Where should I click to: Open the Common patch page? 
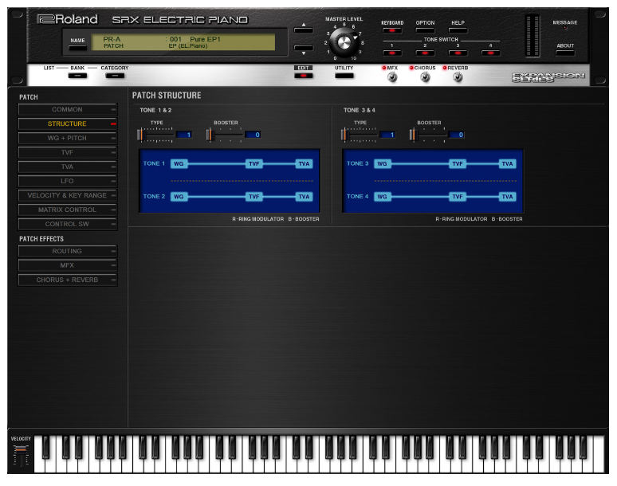pyautogui.click(x=67, y=109)
